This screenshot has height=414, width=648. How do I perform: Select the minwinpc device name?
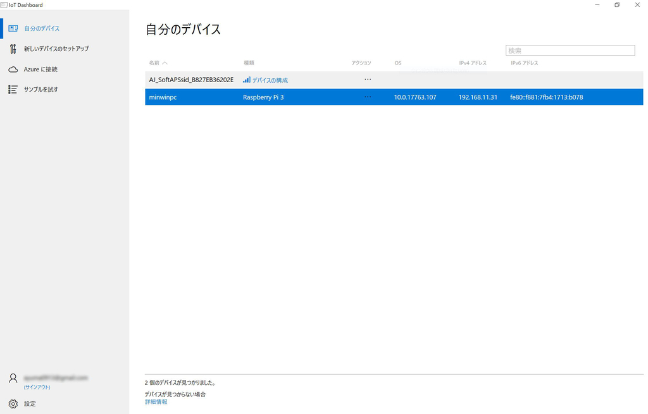tap(163, 97)
